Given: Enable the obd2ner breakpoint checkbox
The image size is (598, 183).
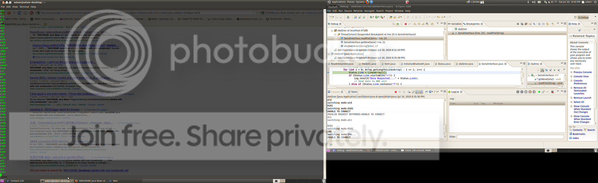Looking at the screenshot, I should coord(453,29).
